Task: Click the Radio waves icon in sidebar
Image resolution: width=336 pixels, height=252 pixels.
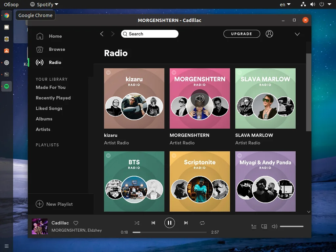Action: point(39,62)
